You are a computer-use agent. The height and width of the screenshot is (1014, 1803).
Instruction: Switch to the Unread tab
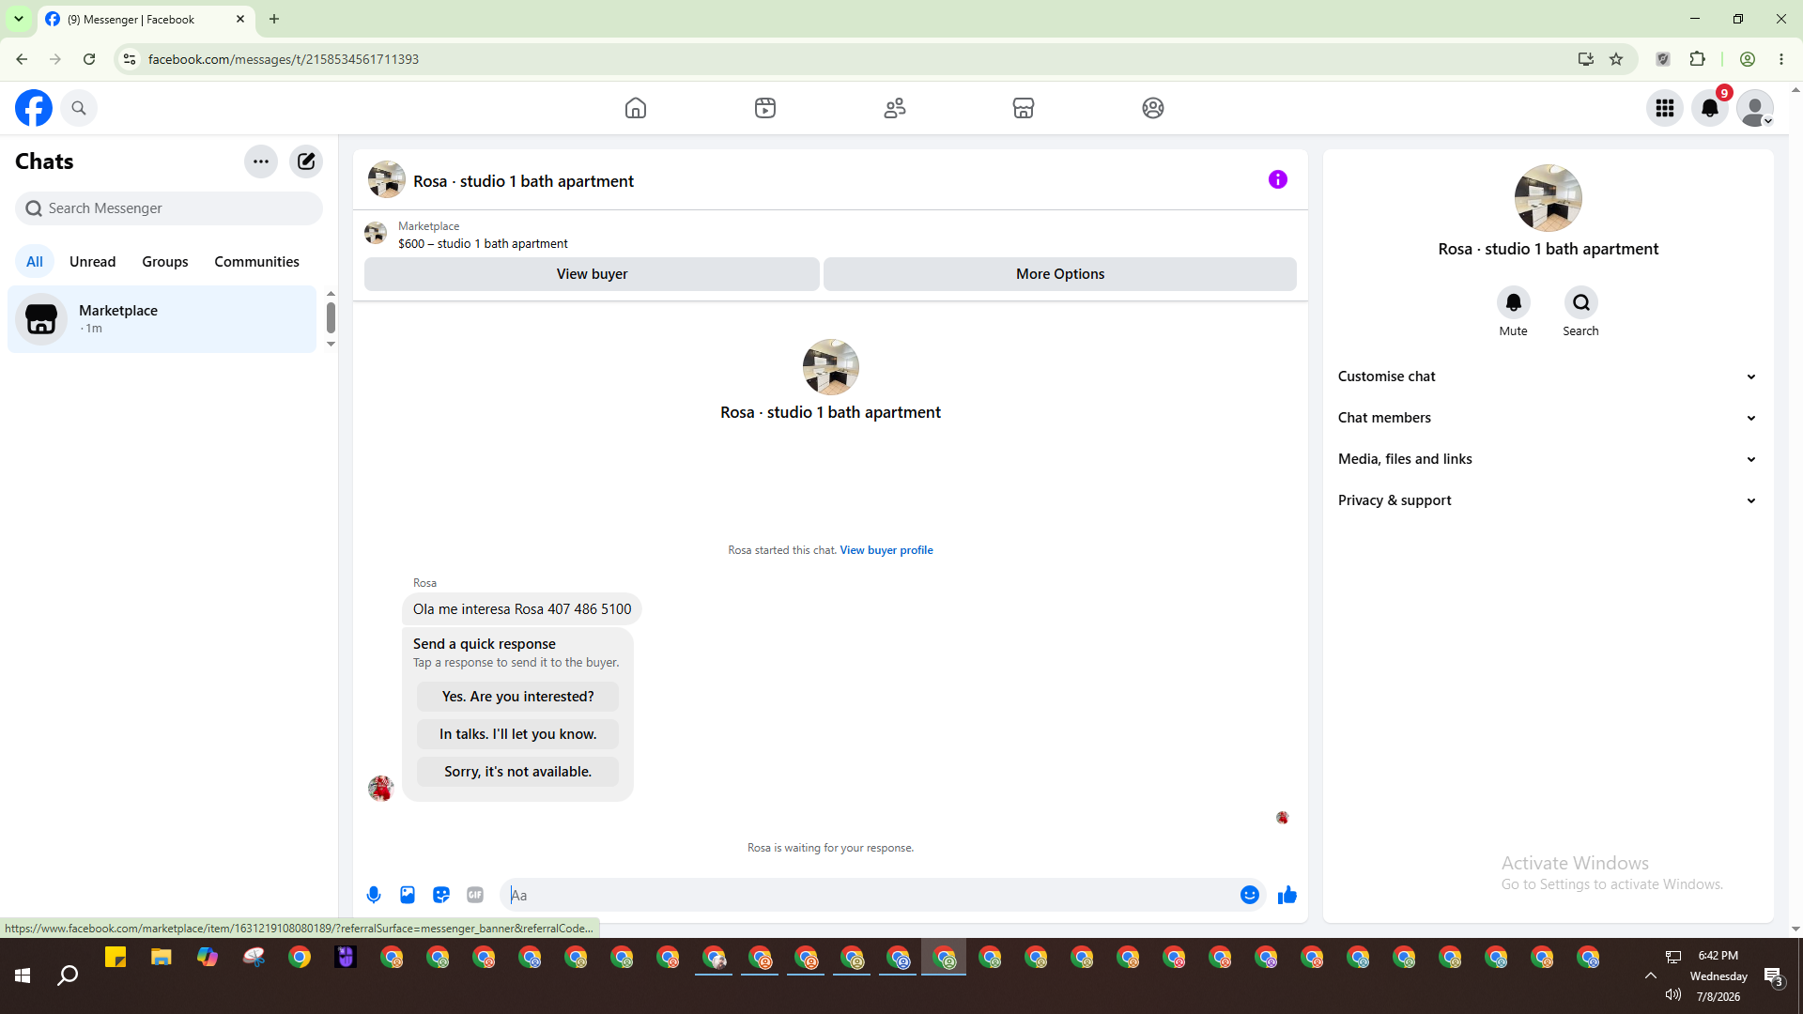[93, 262]
